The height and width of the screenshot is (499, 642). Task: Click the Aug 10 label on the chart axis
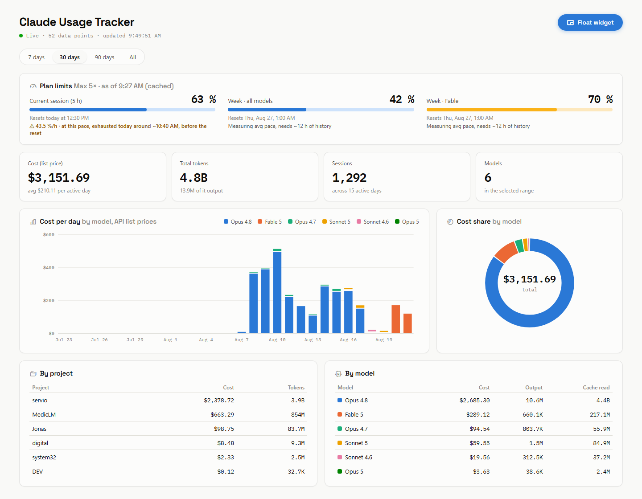[277, 340]
